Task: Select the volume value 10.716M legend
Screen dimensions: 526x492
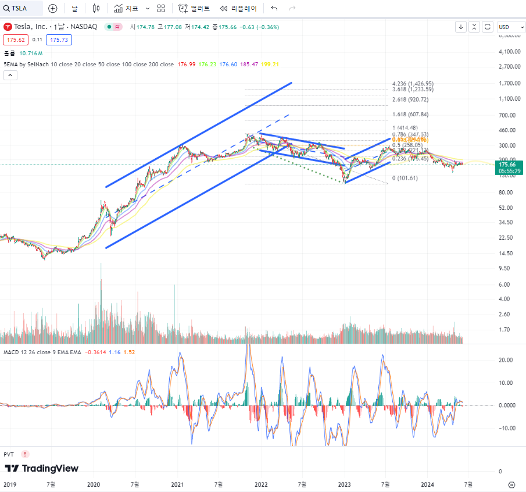Action: pos(31,54)
